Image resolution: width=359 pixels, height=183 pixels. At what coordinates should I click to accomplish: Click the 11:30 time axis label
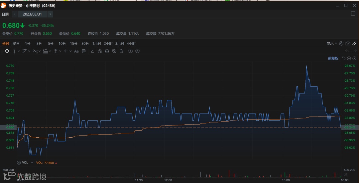coord(139,180)
